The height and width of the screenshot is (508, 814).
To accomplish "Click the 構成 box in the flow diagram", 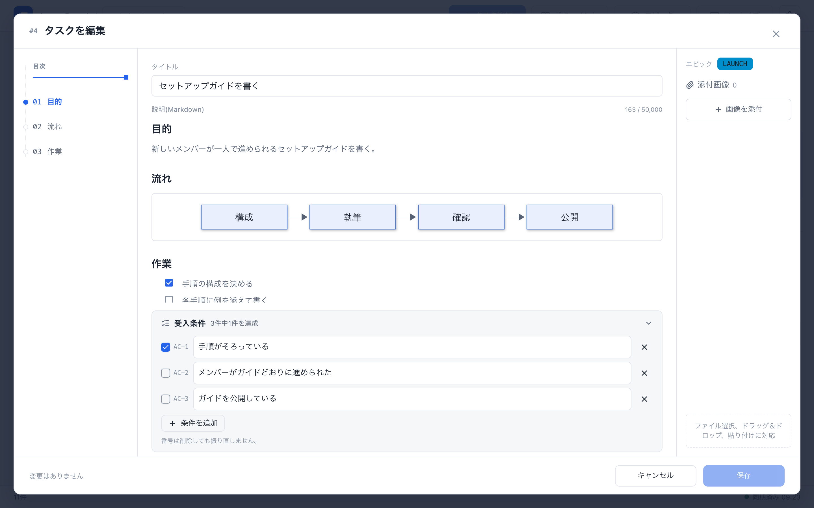I will coord(244,217).
